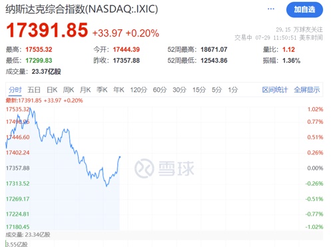Click the index title 纳斯达克综合指数
The width and height of the screenshot is (333, 247).
click(x=45, y=9)
